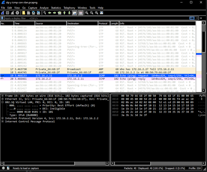Viewport: 207px width, 172px height.
Task: Open the Analyze menu
Action: 44,8
